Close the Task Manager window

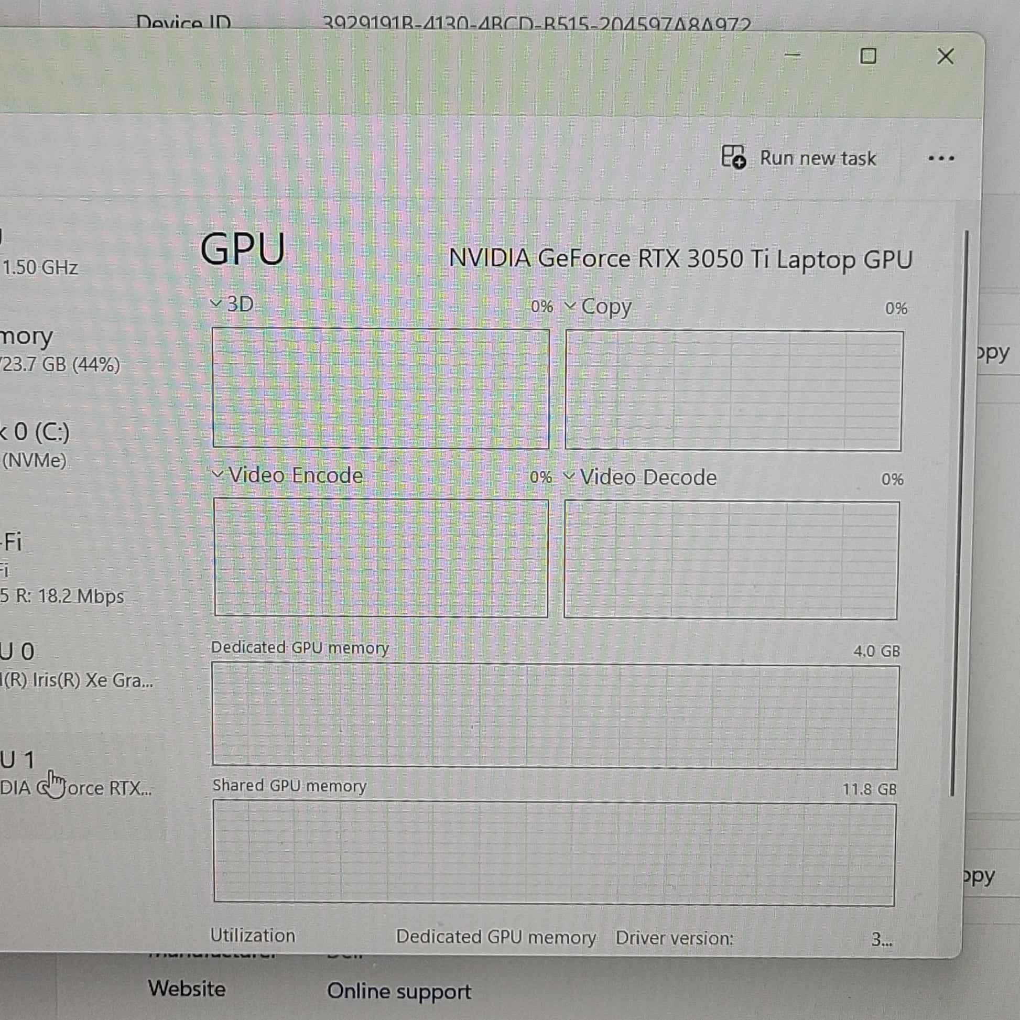tap(945, 56)
